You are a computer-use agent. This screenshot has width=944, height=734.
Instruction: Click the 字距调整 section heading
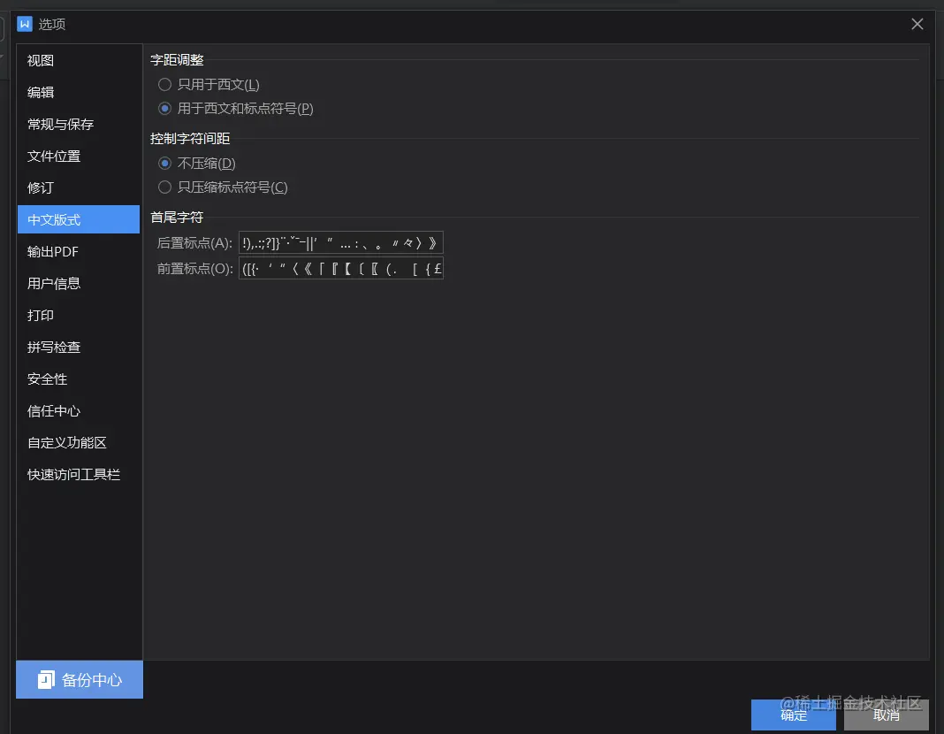click(177, 60)
